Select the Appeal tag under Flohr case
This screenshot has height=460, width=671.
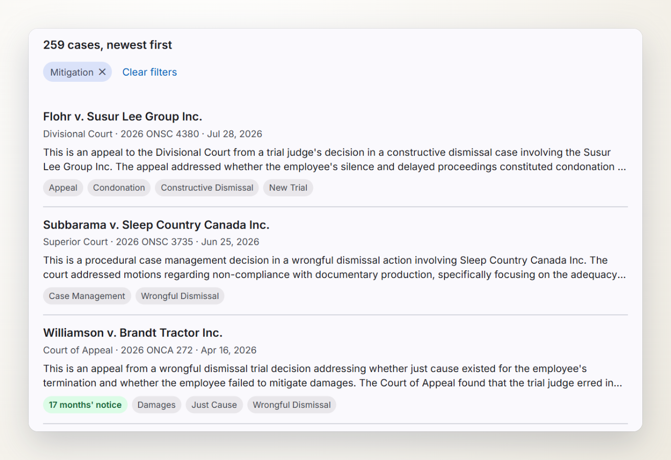(63, 188)
